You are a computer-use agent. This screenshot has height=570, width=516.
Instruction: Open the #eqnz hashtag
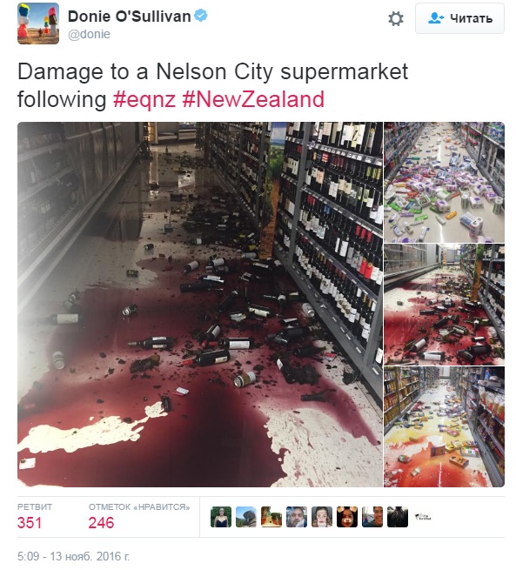[x=144, y=99]
